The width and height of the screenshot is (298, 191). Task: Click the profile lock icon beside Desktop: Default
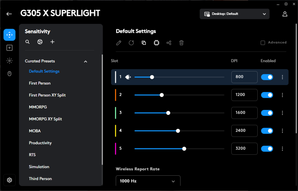tap(207, 14)
